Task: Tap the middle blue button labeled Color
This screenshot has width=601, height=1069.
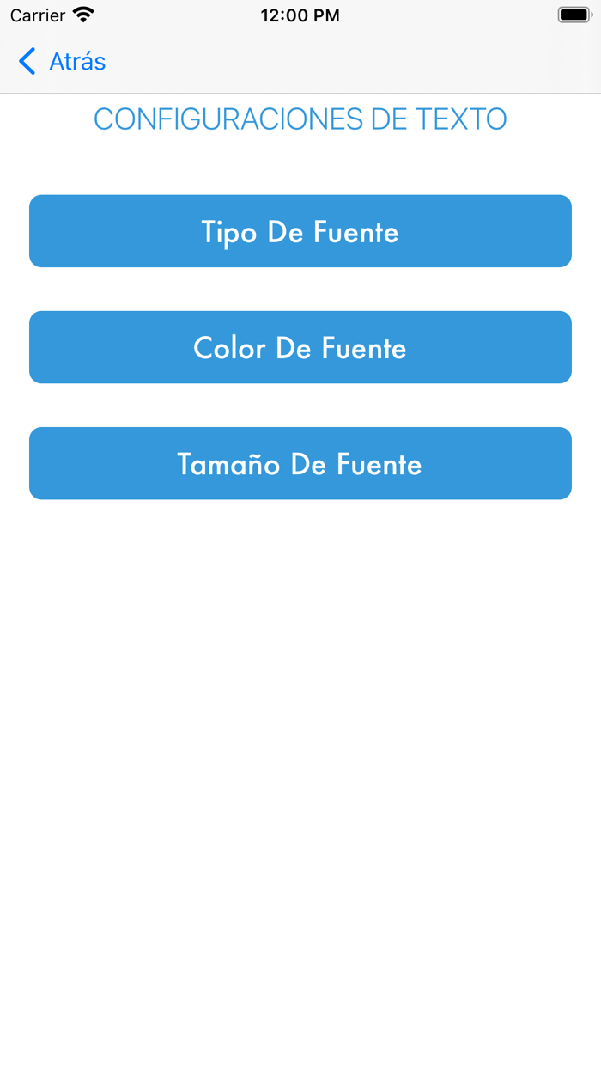Action: (300, 347)
